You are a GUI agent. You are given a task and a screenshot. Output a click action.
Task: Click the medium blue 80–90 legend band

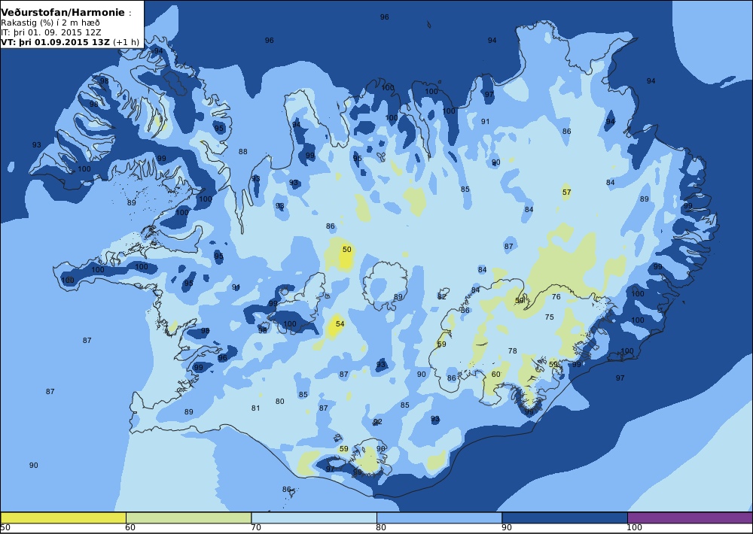coord(439,517)
